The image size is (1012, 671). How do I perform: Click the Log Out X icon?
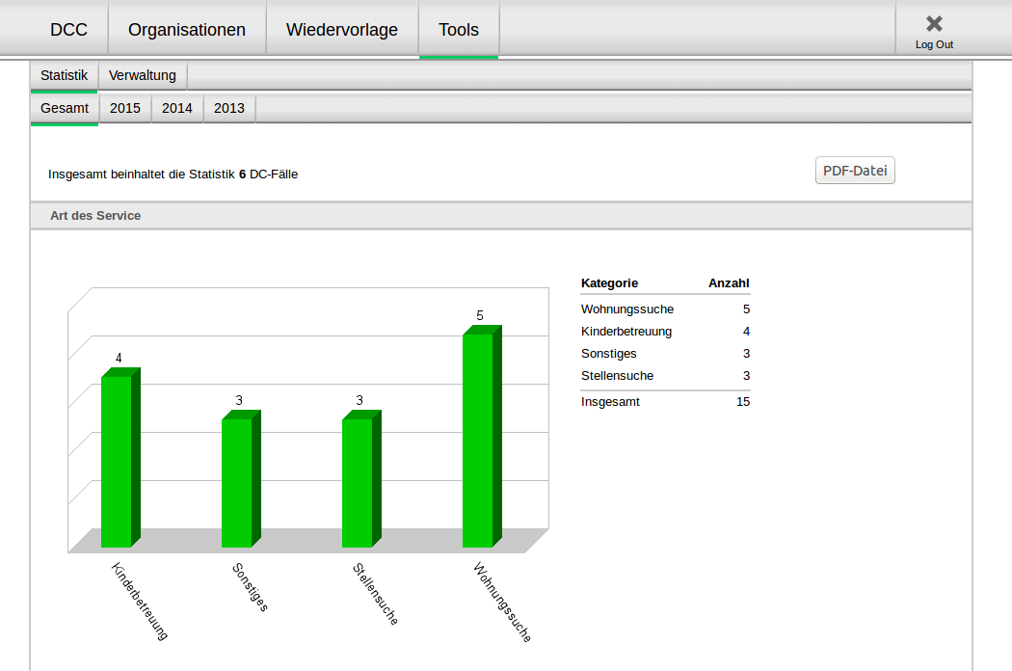(x=933, y=24)
